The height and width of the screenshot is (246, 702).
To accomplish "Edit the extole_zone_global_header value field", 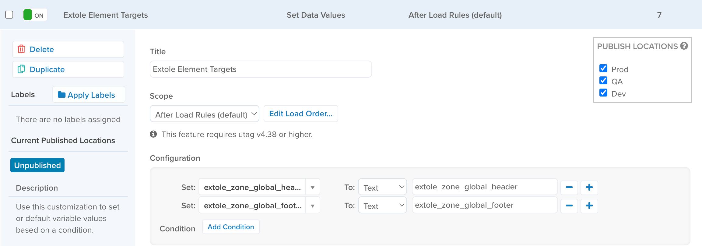I will point(485,187).
